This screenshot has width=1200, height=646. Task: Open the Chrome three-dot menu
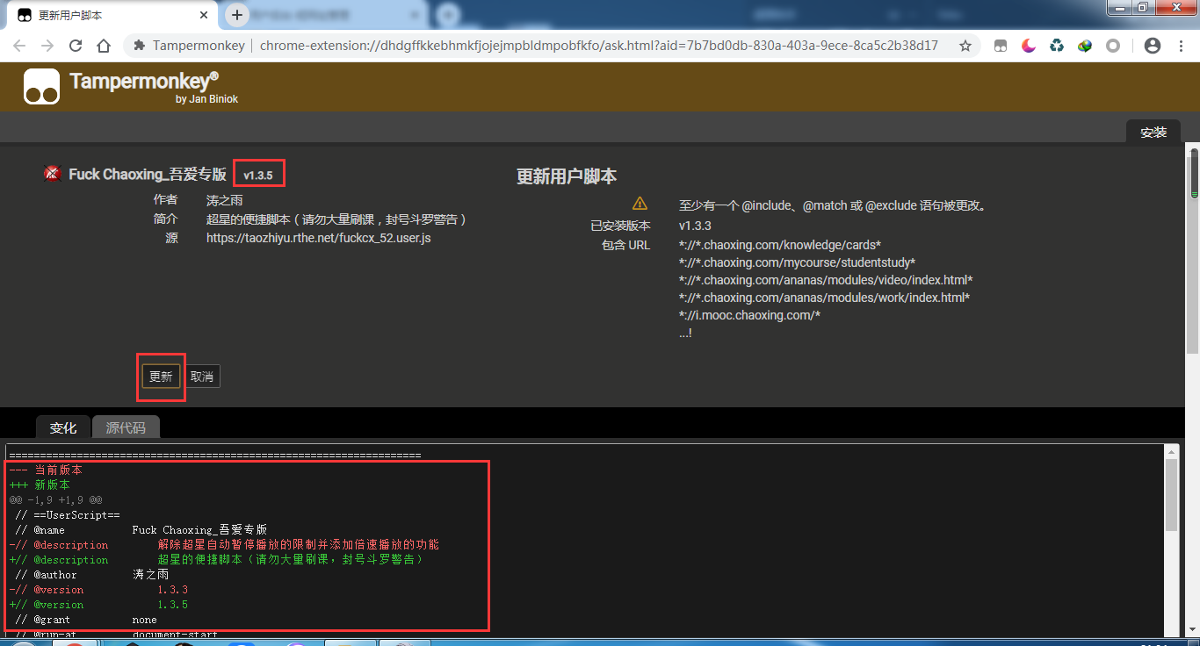(1181, 46)
